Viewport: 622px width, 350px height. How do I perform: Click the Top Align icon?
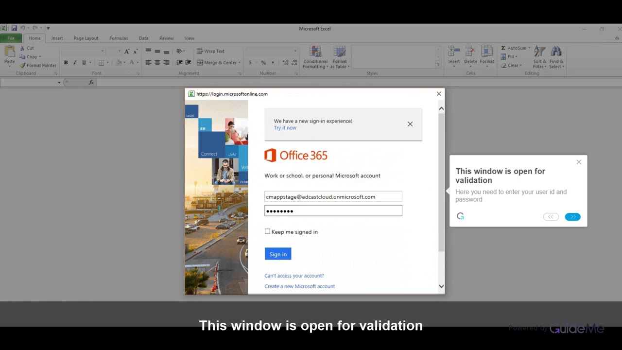(148, 51)
